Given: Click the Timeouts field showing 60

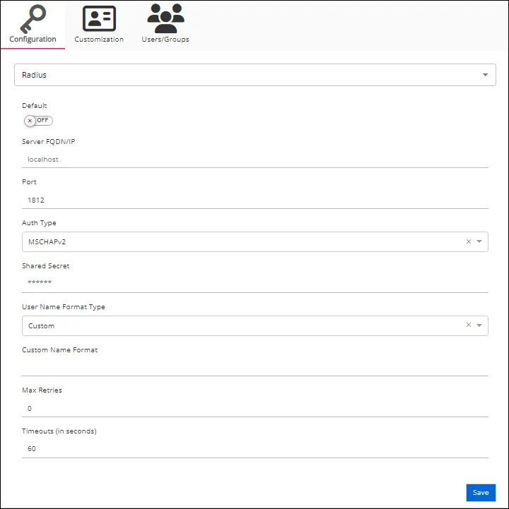Looking at the screenshot, I should pyautogui.click(x=255, y=449).
